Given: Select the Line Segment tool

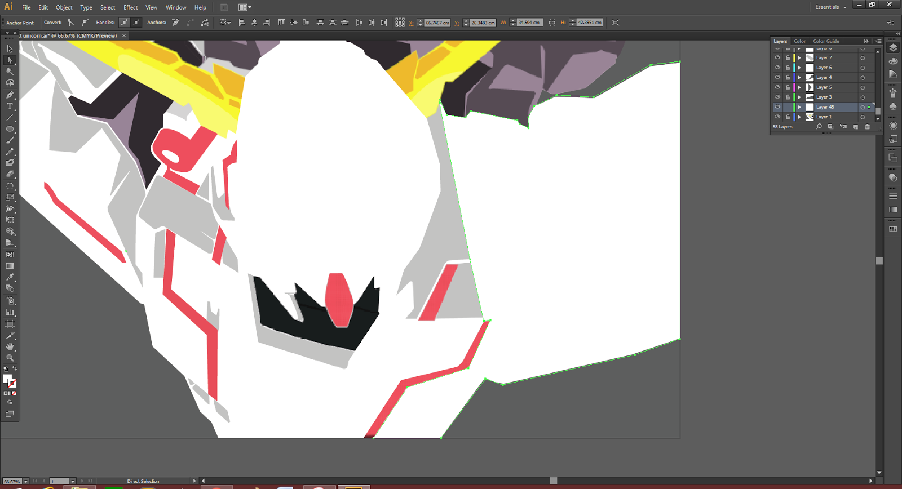Looking at the screenshot, I should tap(10, 117).
